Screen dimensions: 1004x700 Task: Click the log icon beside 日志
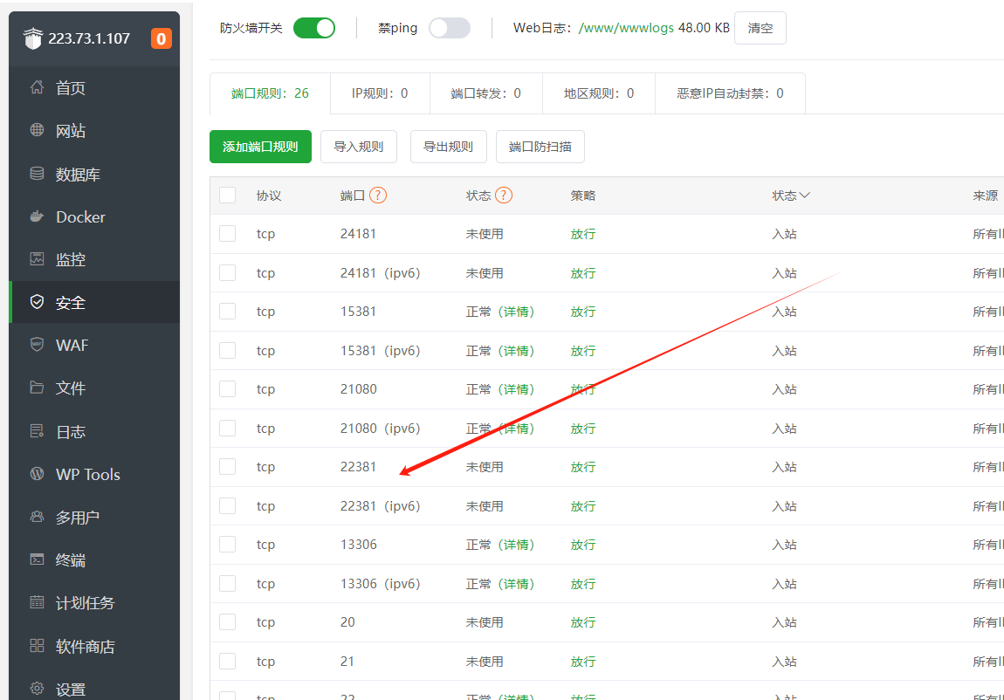click(x=38, y=431)
